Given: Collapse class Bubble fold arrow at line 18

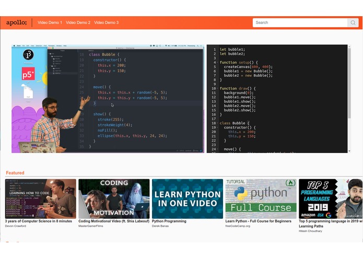Looking at the screenshot, I should pos(217,123).
